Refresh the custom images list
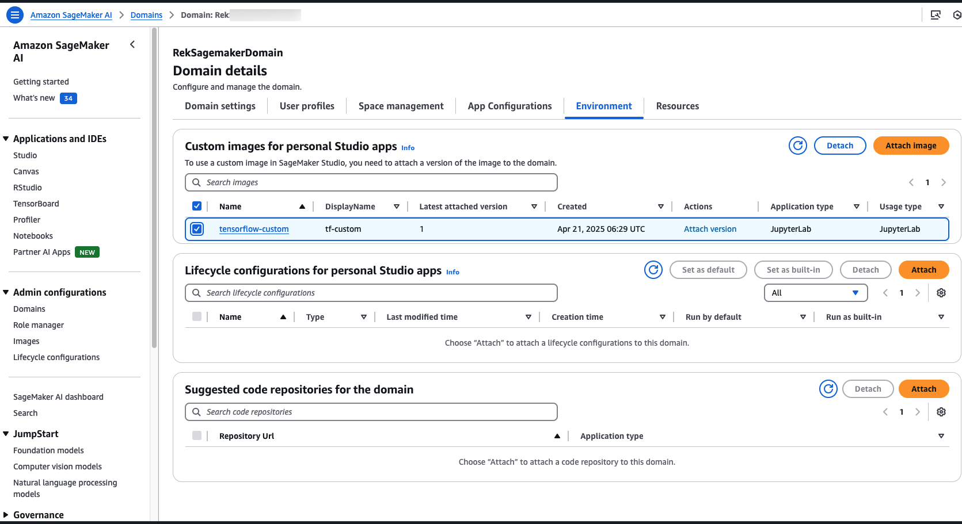The height and width of the screenshot is (524, 962). [798, 146]
